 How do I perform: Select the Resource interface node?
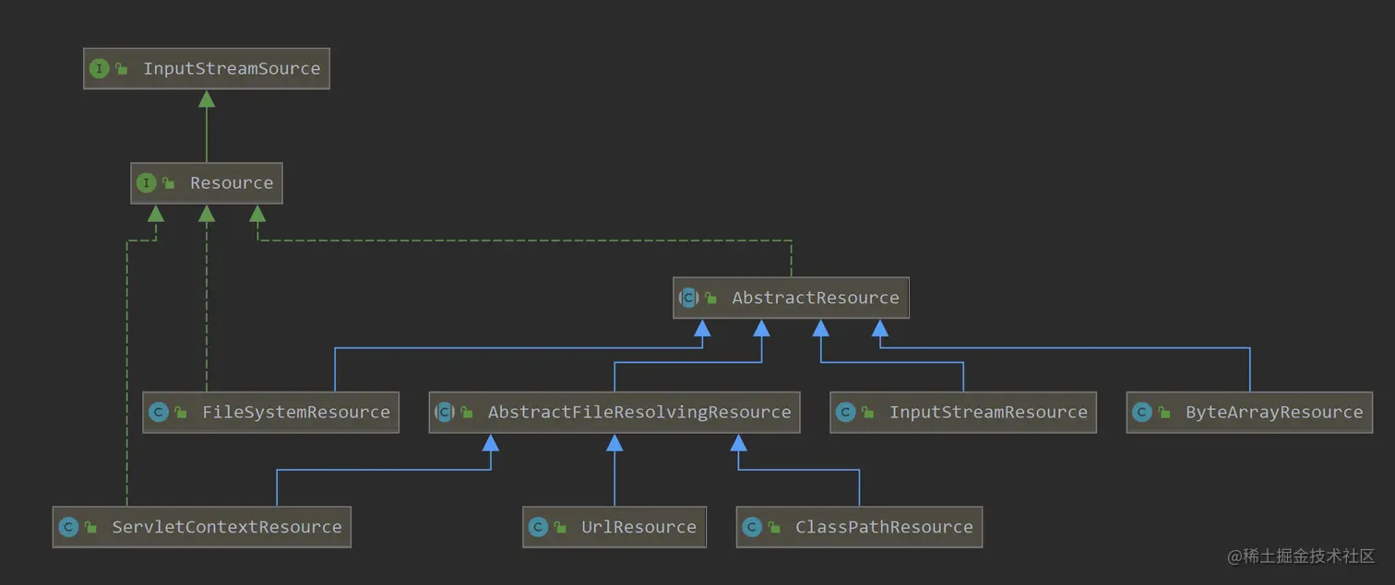(x=207, y=183)
